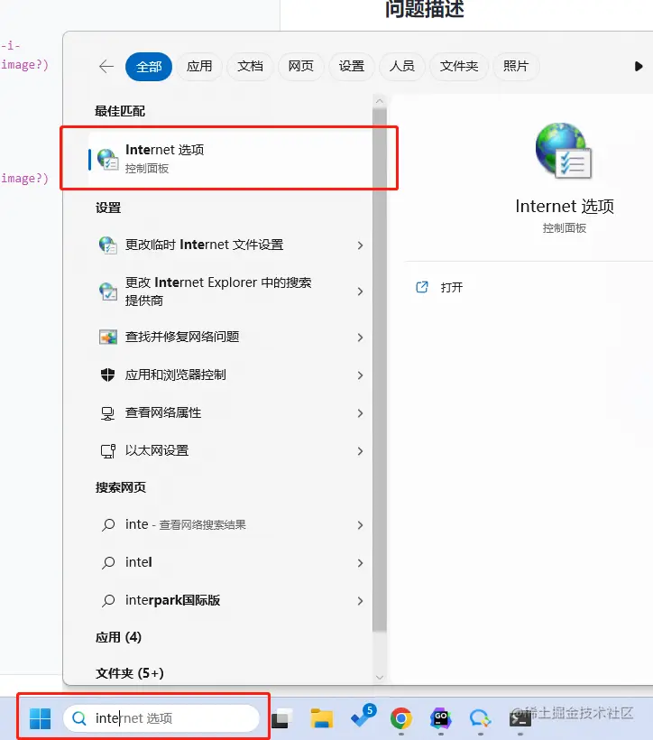653x740 pixels.
Task: Click the scroll-up arrow of results list
Action: coord(380,101)
